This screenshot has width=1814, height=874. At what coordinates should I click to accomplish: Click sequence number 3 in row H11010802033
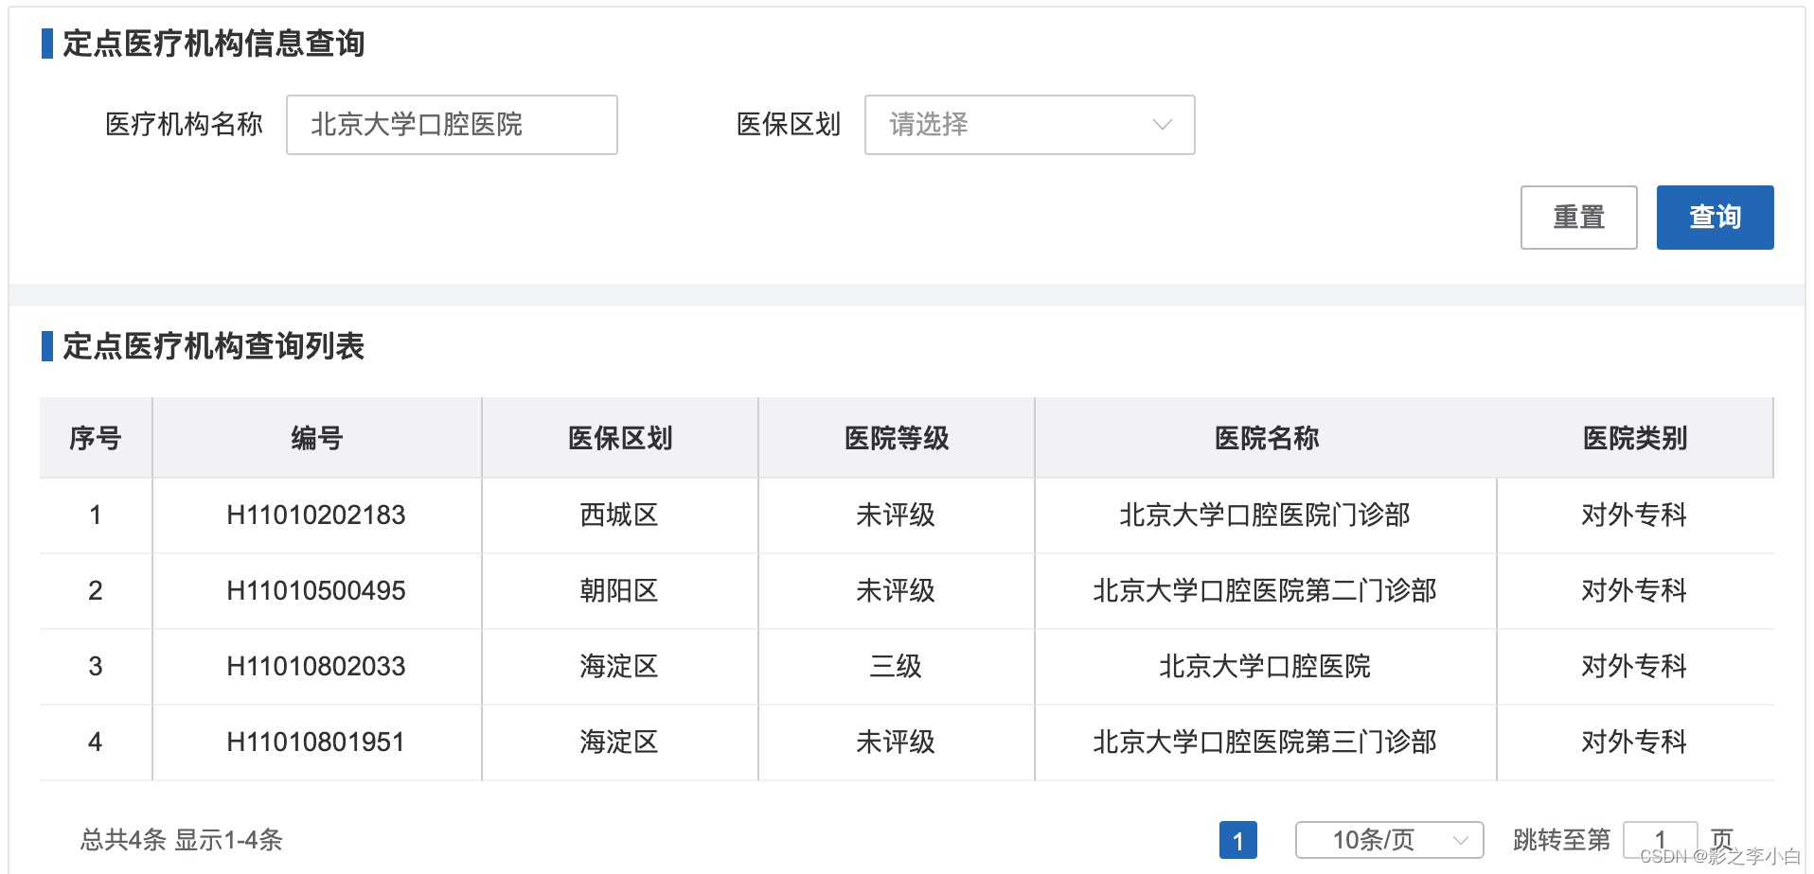tap(96, 666)
